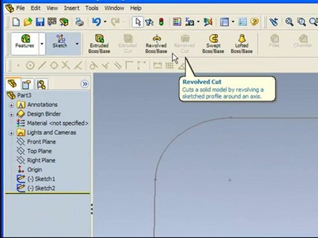Click the Edit color palette icon
The image size is (318, 238).
tap(177, 22)
